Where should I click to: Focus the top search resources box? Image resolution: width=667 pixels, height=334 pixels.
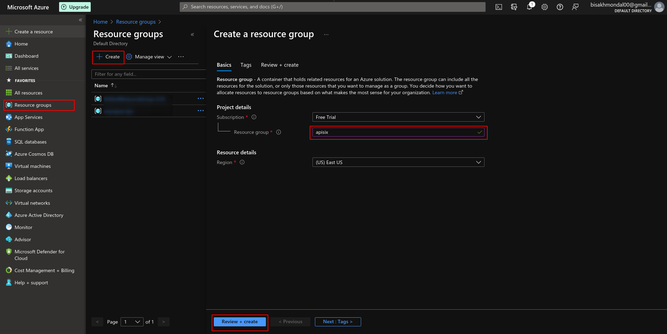pyautogui.click(x=333, y=7)
